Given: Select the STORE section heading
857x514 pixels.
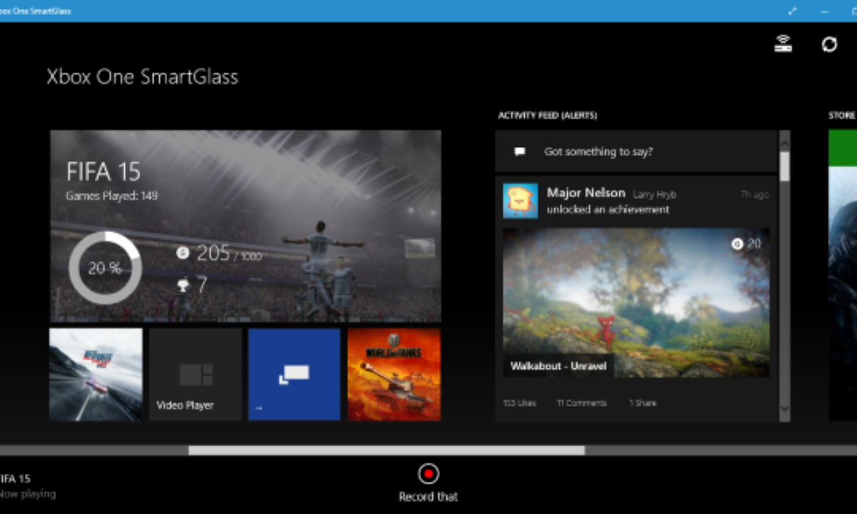Looking at the screenshot, I should pyautogui.click(x=842, y=115).
